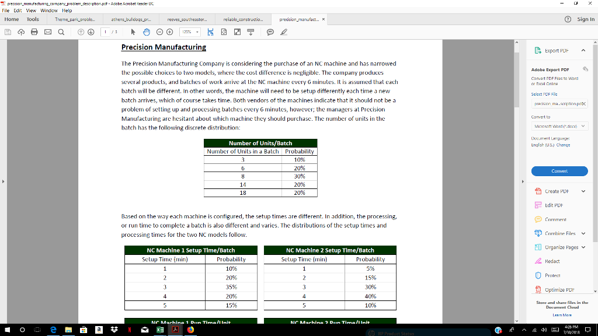
Task: Select the Hand tool in the toolbar
Action: pyautogui.click(x=147, y=32)
